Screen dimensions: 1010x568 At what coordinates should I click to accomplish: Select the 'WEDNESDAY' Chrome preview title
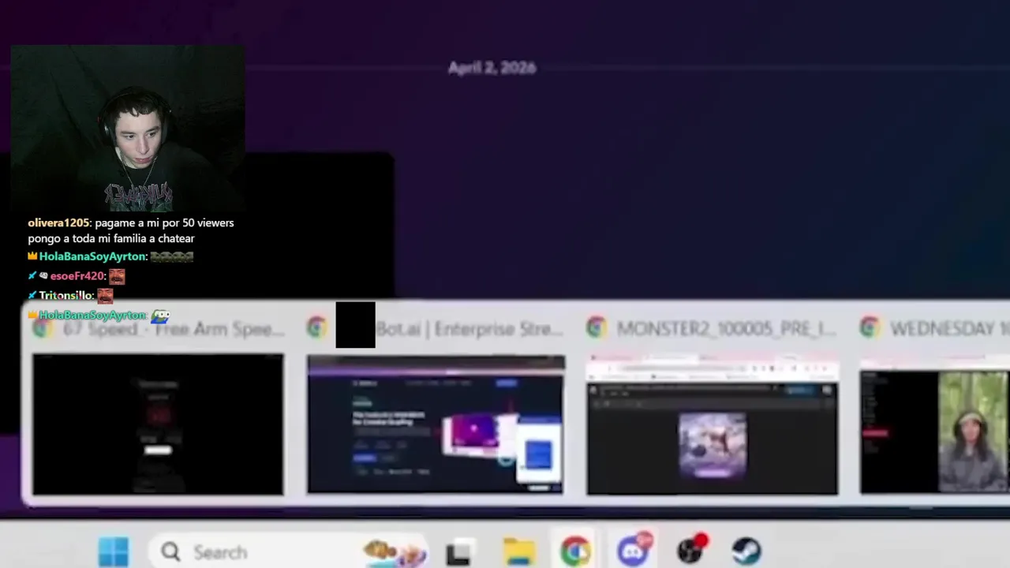point(949,329)
